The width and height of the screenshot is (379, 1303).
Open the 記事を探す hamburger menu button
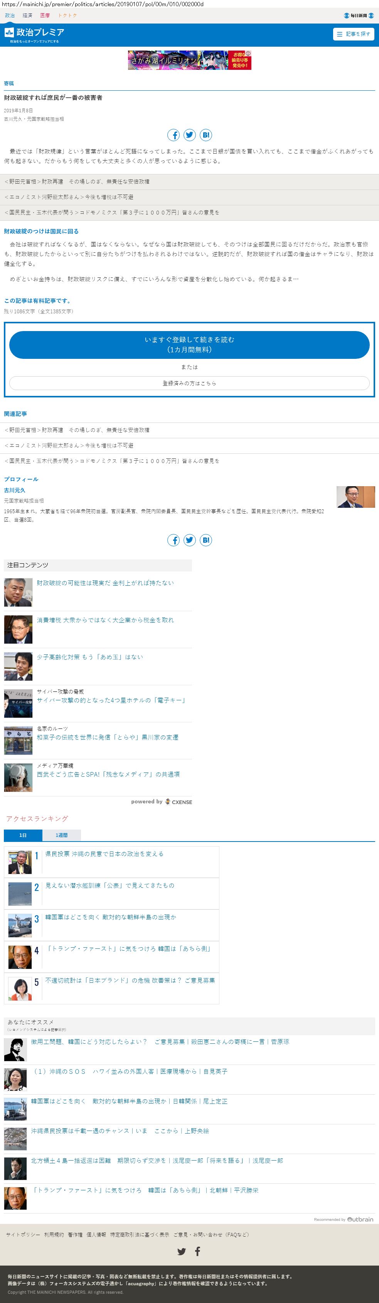(354, 34)
